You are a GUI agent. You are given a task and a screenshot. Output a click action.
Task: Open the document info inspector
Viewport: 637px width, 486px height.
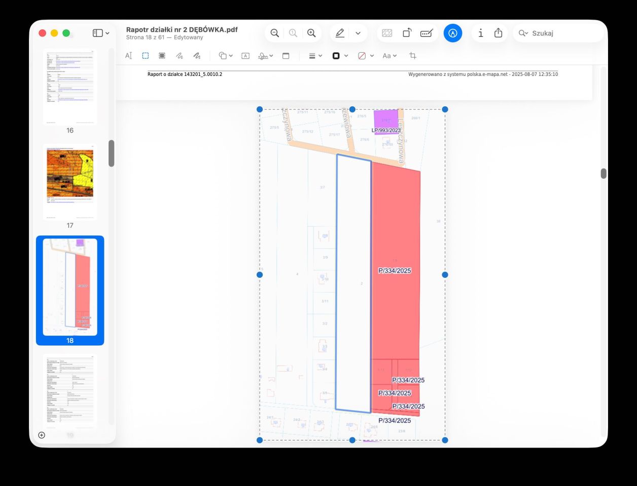coord(480,33)
